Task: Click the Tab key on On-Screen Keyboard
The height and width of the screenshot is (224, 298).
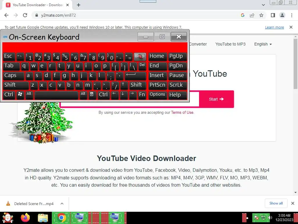Action: coord(11,66)
